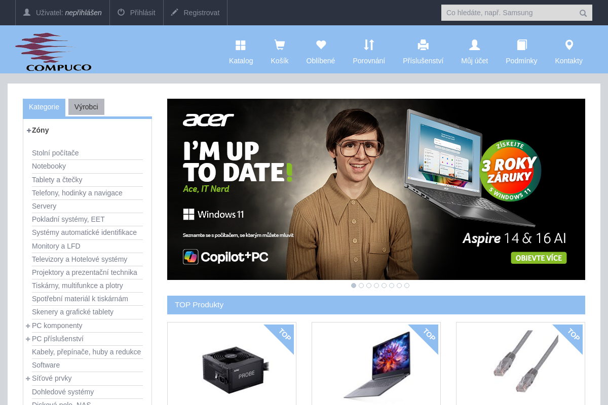608x405 pixels.
Task: Expand the PC příslušenství category
Action: coord(28,339)
